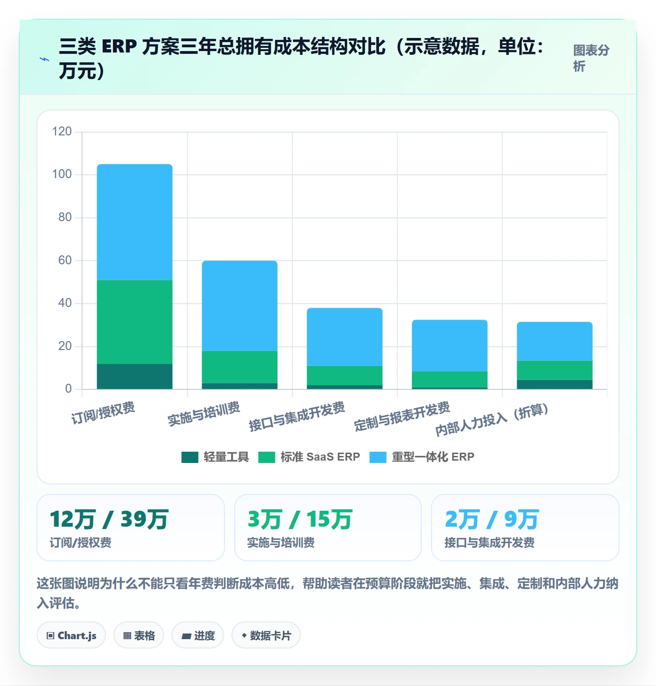Click the 订阅/授权费 x-axis label

pos(103,413)
